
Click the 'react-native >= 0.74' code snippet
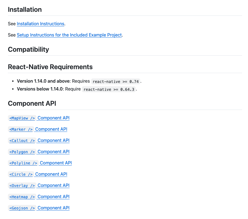tap(116, 82)
